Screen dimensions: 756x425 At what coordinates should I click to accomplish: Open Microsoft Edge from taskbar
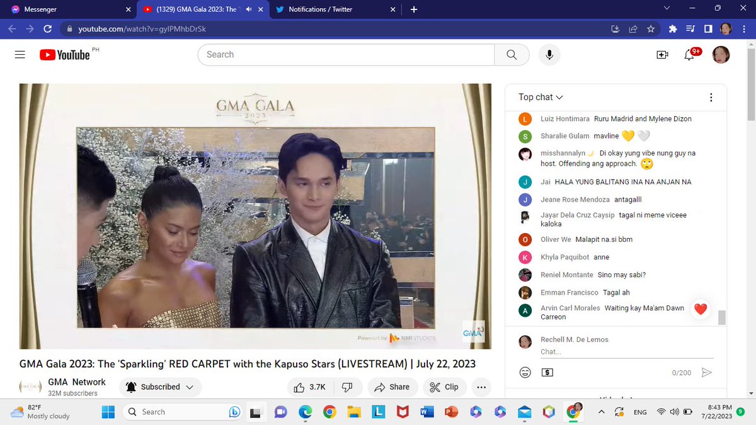point(305,412)
